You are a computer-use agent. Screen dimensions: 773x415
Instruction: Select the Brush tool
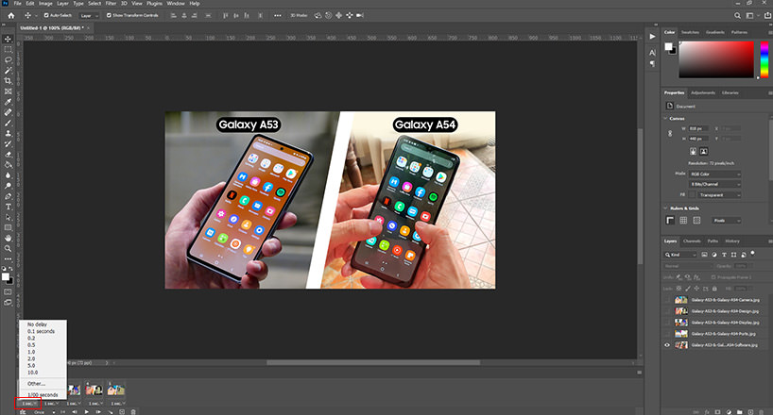[x=8, y=123]
